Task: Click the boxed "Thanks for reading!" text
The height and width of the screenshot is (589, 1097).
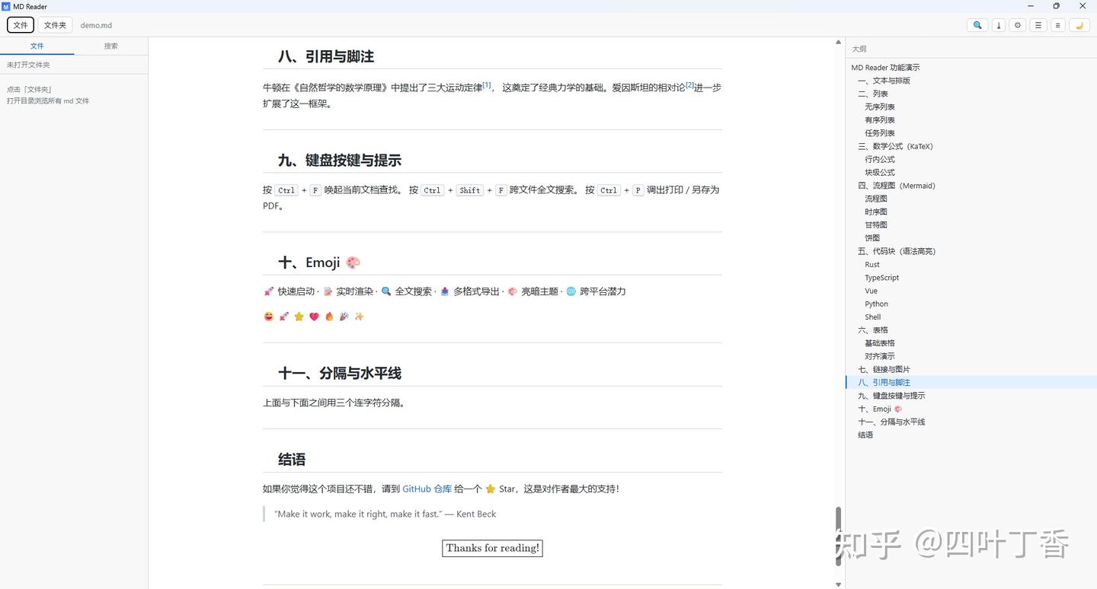Action: pos(492,548)
